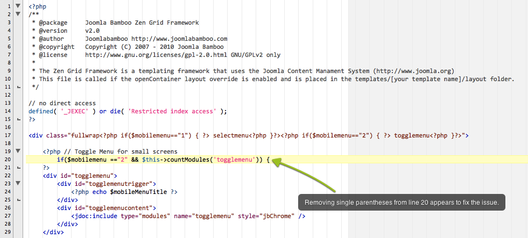
Task: Click the '_JEXEC' string literal
Action: 74,112
